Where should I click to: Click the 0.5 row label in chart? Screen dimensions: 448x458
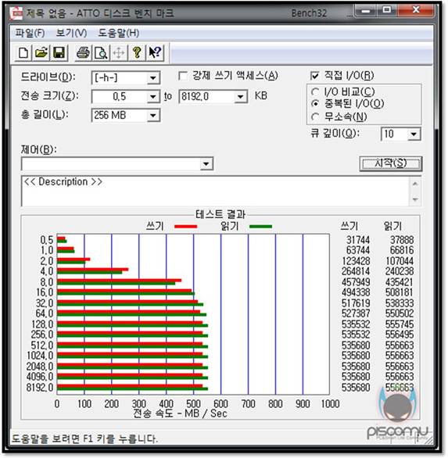point(47,240)
